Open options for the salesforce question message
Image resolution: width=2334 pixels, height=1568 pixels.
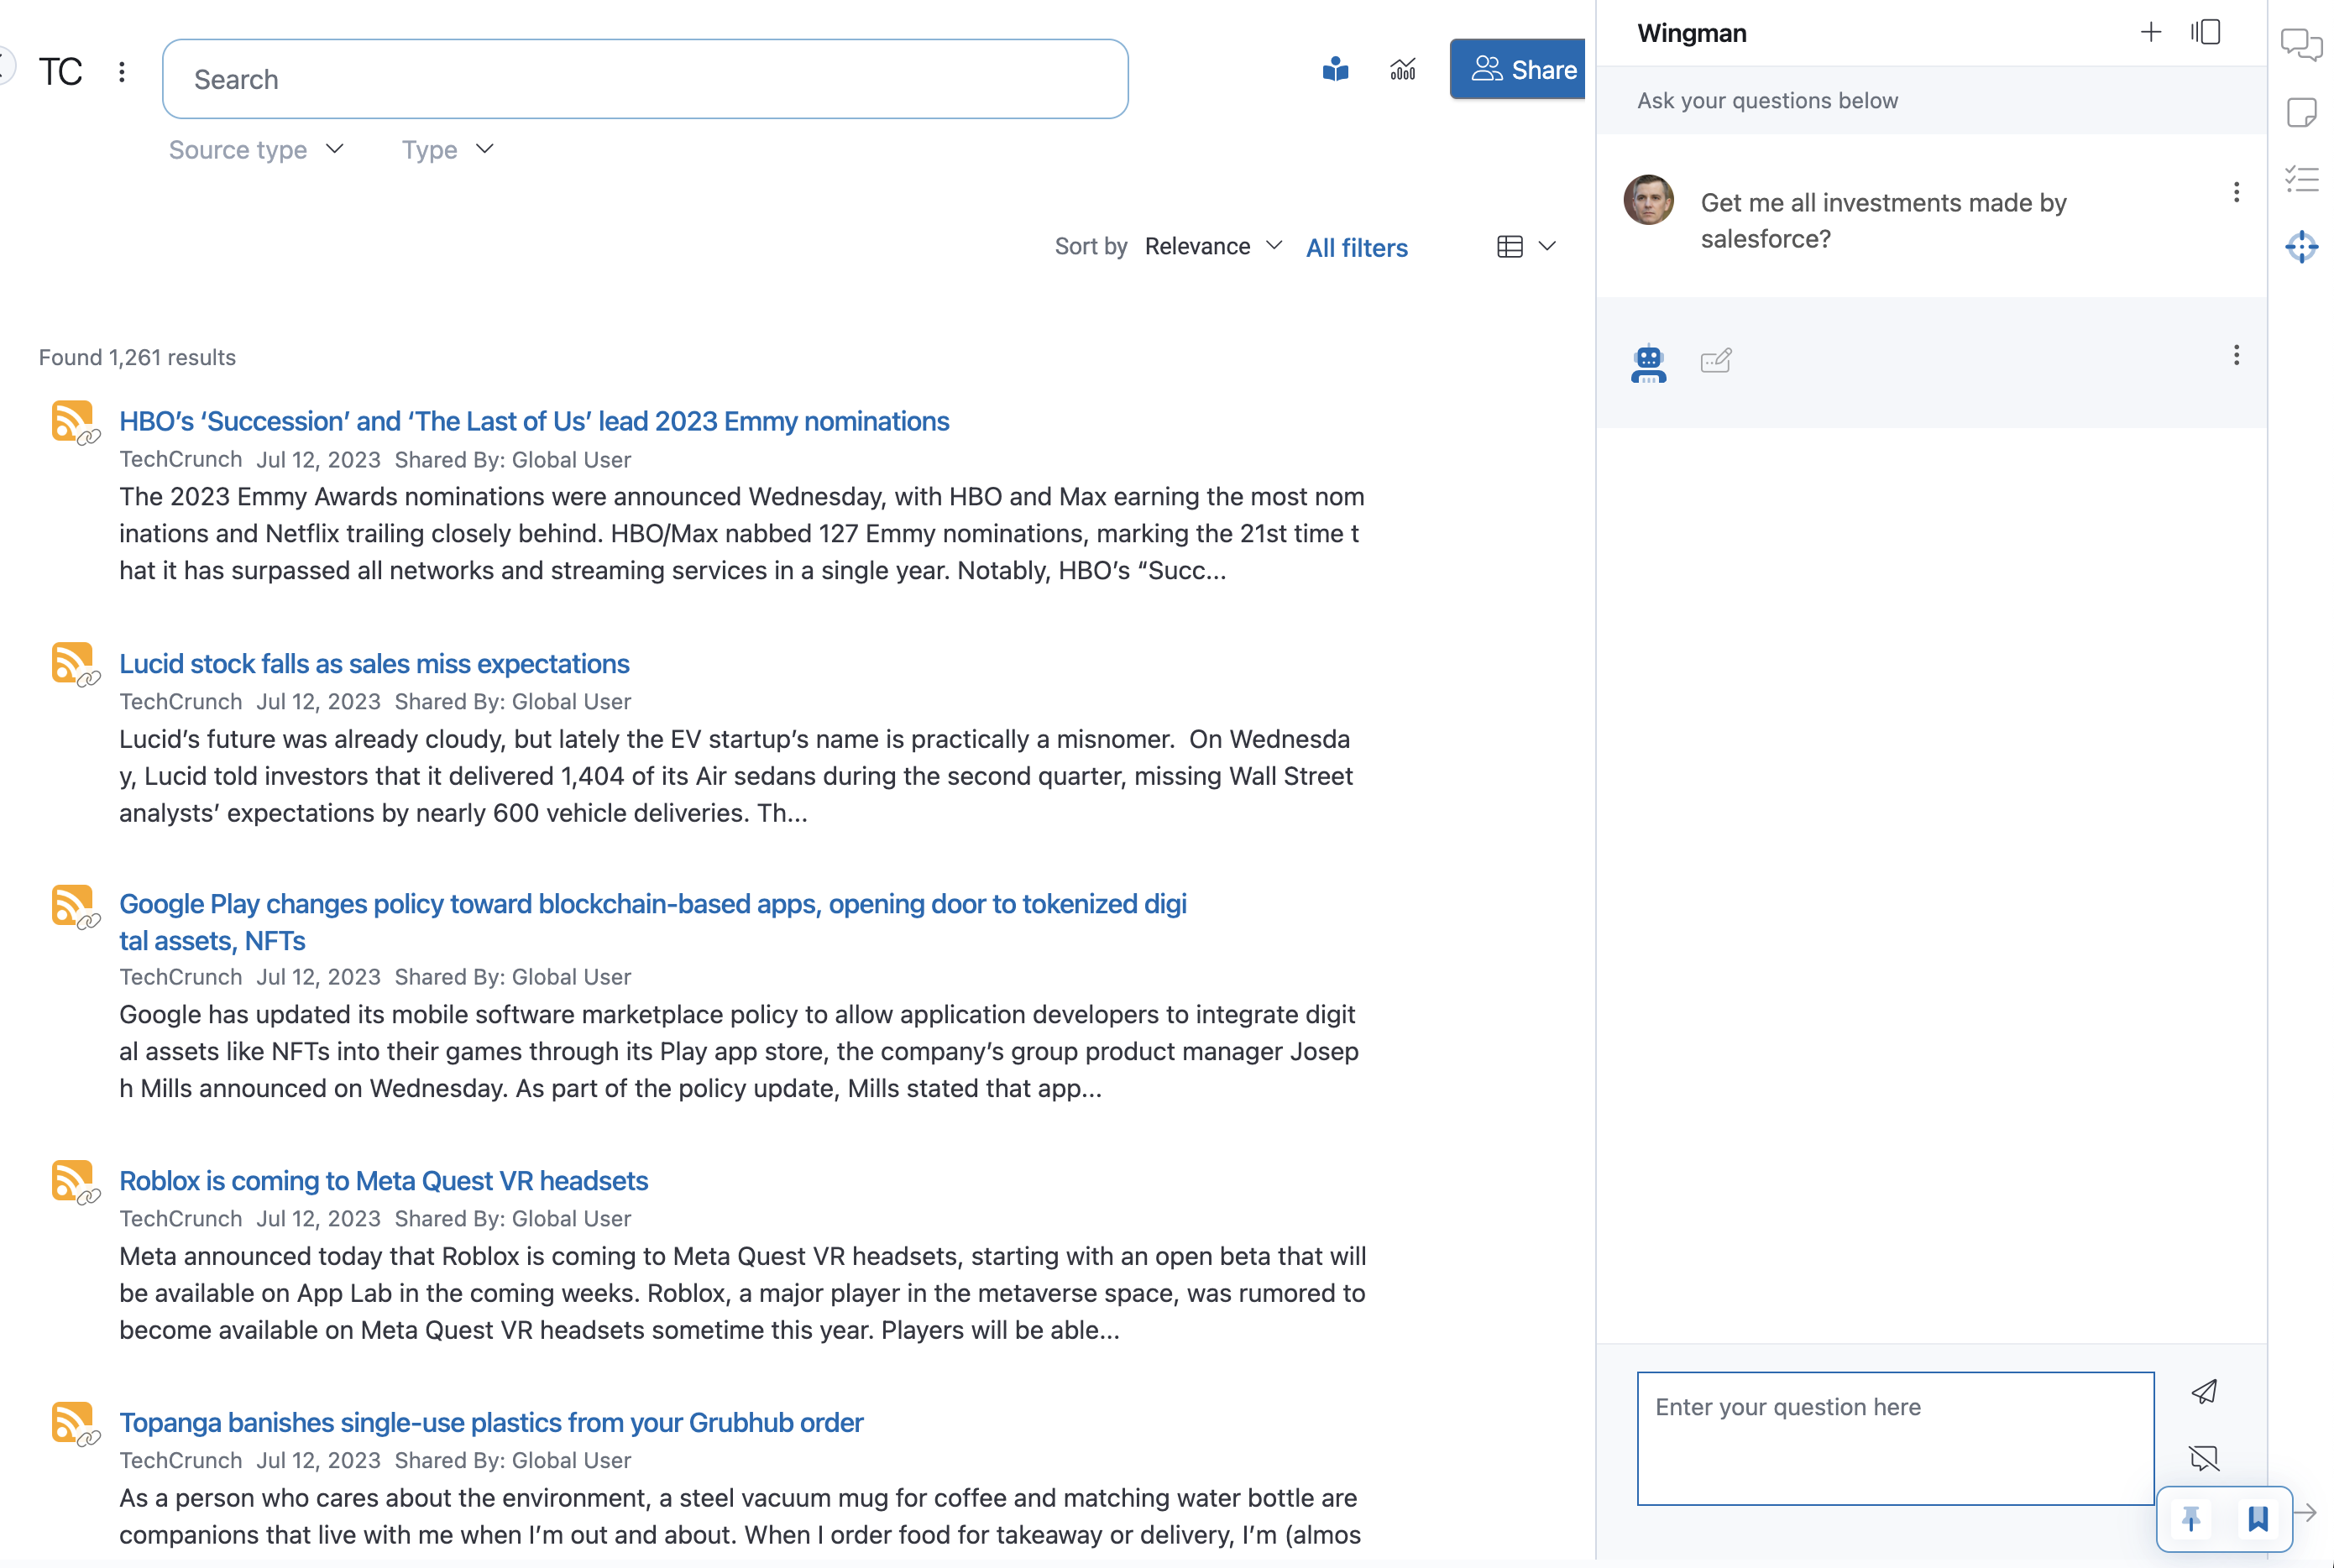(2236, 192)
